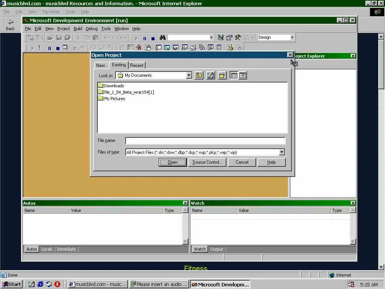The image size is (385, 289).
Task: Click the Copy toolbar icon
Action: 87,38
